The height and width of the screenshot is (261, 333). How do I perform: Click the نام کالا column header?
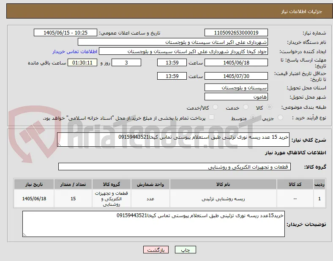tap(223, 184)
